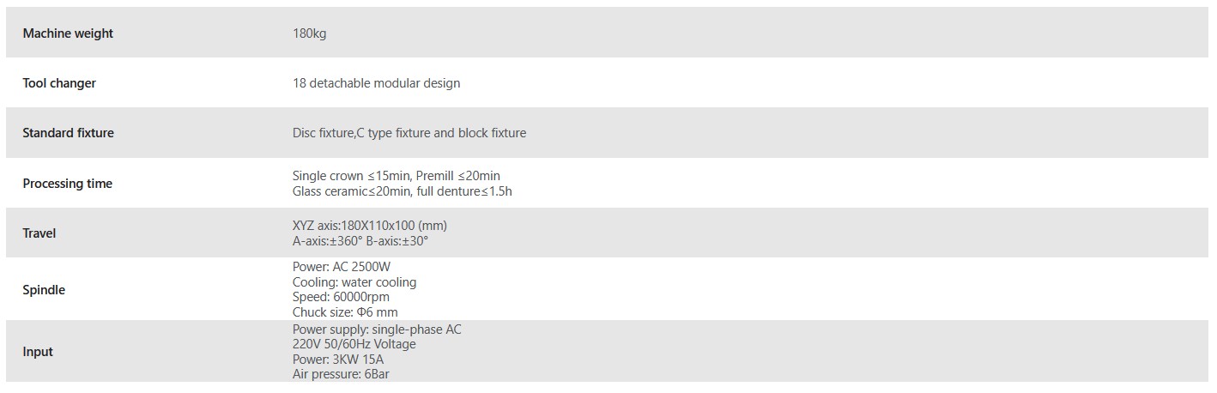1217x393 pixels.
Task: Click the Processing time row label
Action: [x=67, y=184]
